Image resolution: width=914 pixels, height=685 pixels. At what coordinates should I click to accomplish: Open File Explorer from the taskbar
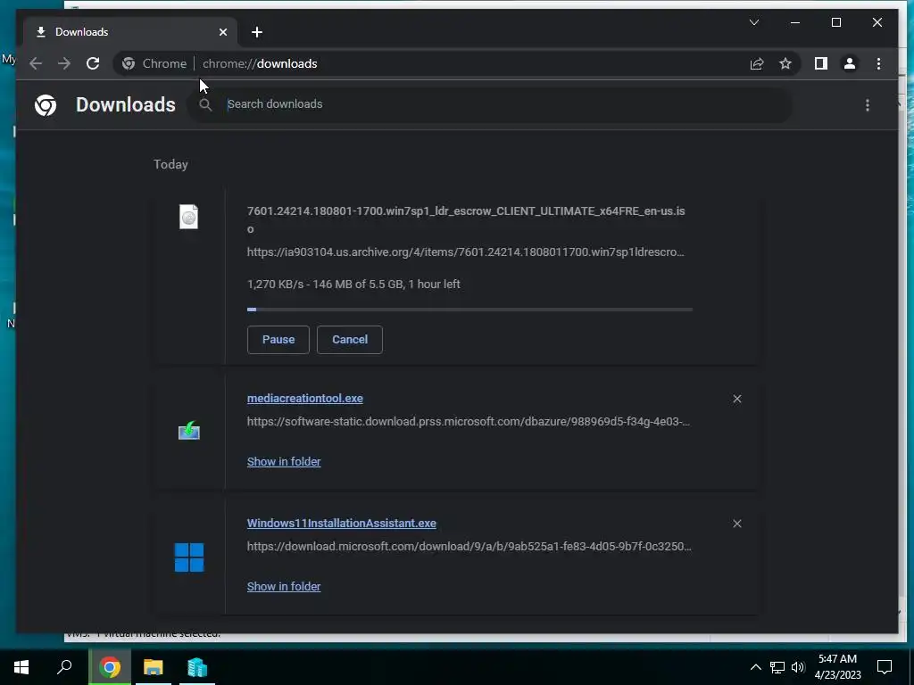pyautogui.click(x=154, y=667)
